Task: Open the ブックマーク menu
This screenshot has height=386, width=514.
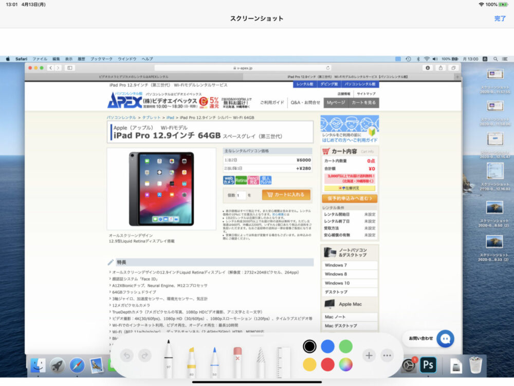Action: click(101, 59)
